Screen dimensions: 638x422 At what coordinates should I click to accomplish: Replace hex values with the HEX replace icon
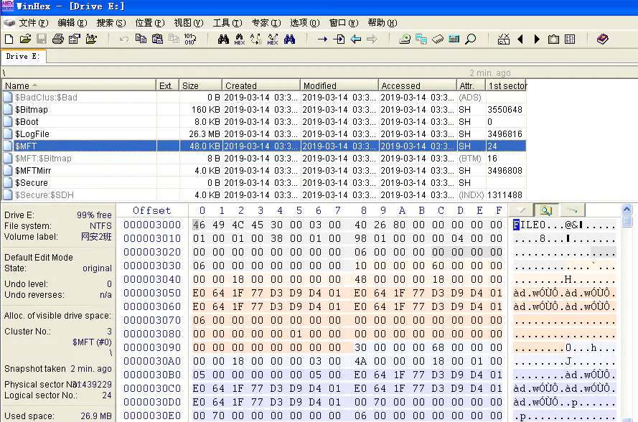click(x=273, y=39)
